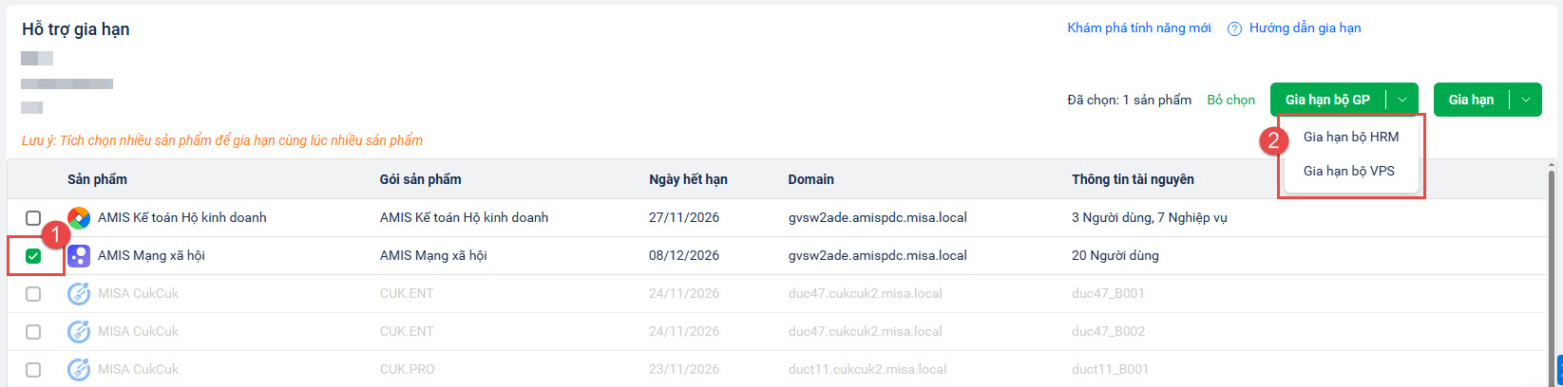Viewport: 1563px width, 387px height.
Task: Open the Khám phá tính năng mới link
Action: [1138, 28]
